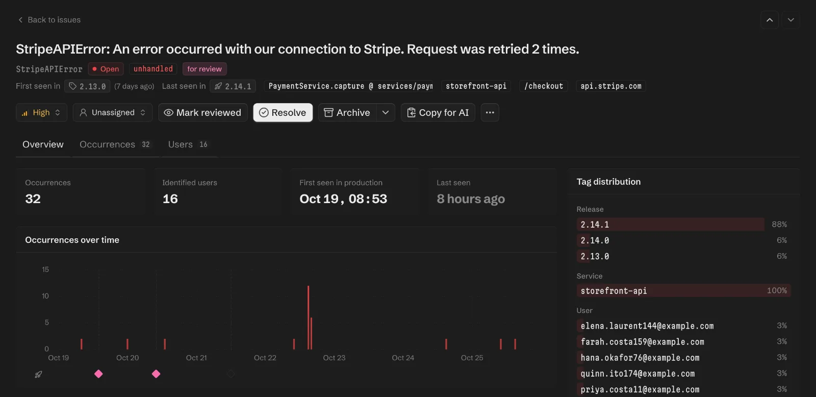816x397 pixels.
Task: Select user priya.costa11@example.com
Action: 683,389
